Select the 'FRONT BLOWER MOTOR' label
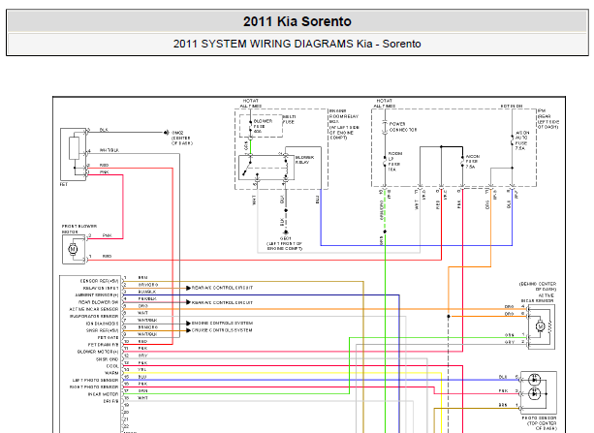Viewport: 594px width, 433px height. tap(79, 229)
